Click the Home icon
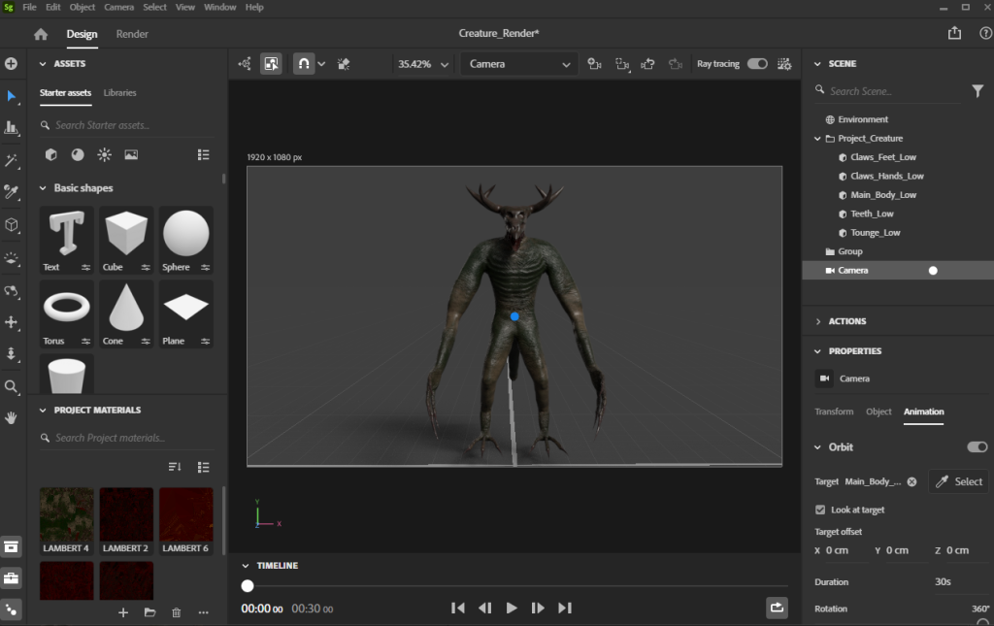 tap(41, 34)
